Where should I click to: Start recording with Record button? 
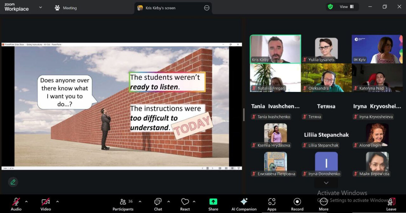[297, 204]
